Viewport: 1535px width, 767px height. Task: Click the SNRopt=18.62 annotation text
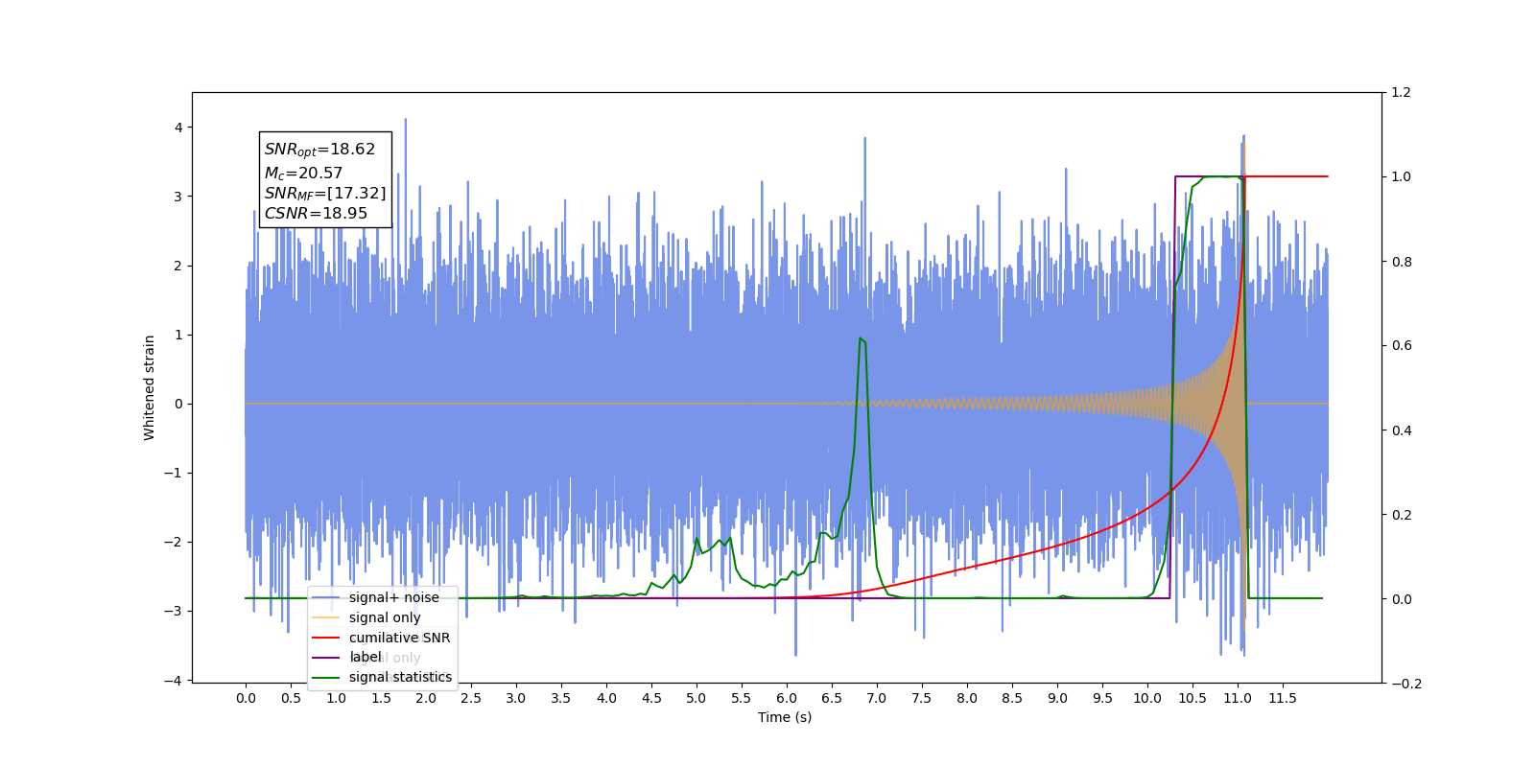pyautogui.click(x=319, y=150)
